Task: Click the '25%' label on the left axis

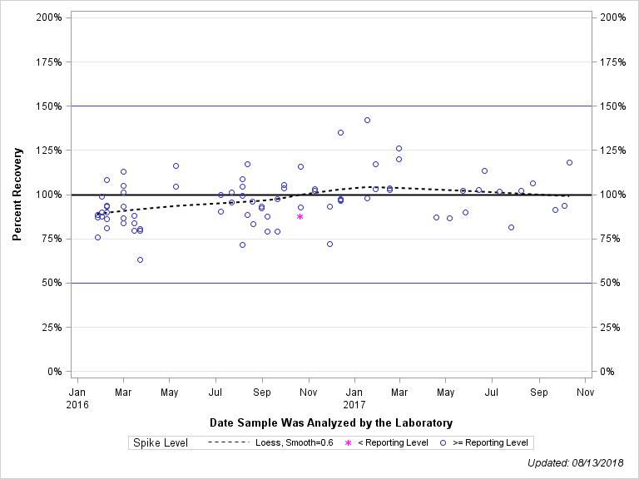Action: click(x=52, y=328)
